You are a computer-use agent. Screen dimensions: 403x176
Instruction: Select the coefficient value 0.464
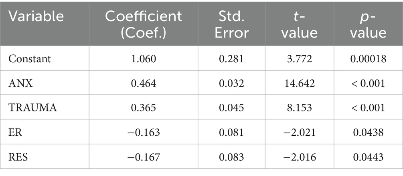pos(143,84)
